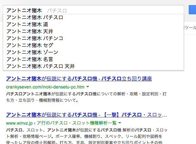The height and width of the screenshot is (144, 196).
Task: Pick suggestion アントニオ猪木 パチンコ
Action: (x=93, y=38)
